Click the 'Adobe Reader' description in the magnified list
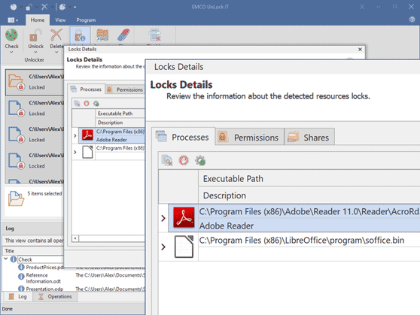This screenshot has width=420, height=315. [227, 226]
